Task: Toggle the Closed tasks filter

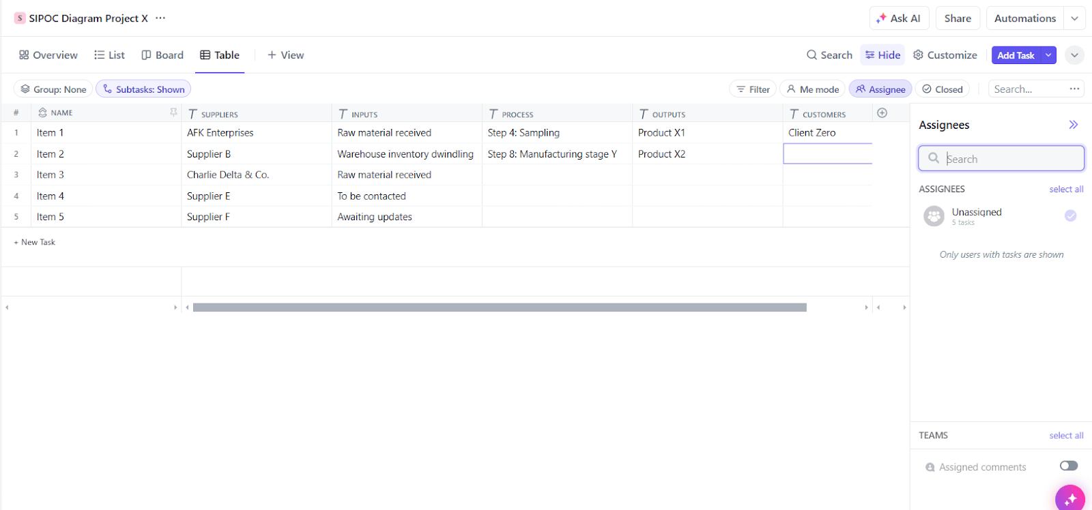Action: (943, 89)
